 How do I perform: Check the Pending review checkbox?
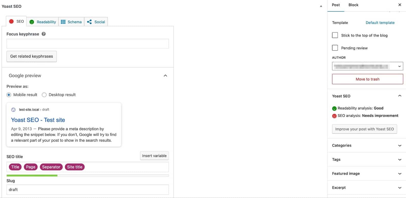(335, 48)
